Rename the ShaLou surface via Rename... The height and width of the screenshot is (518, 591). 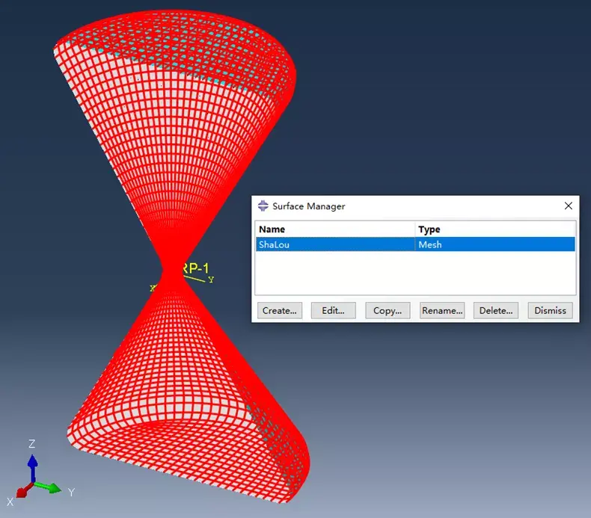click(442, 310)
